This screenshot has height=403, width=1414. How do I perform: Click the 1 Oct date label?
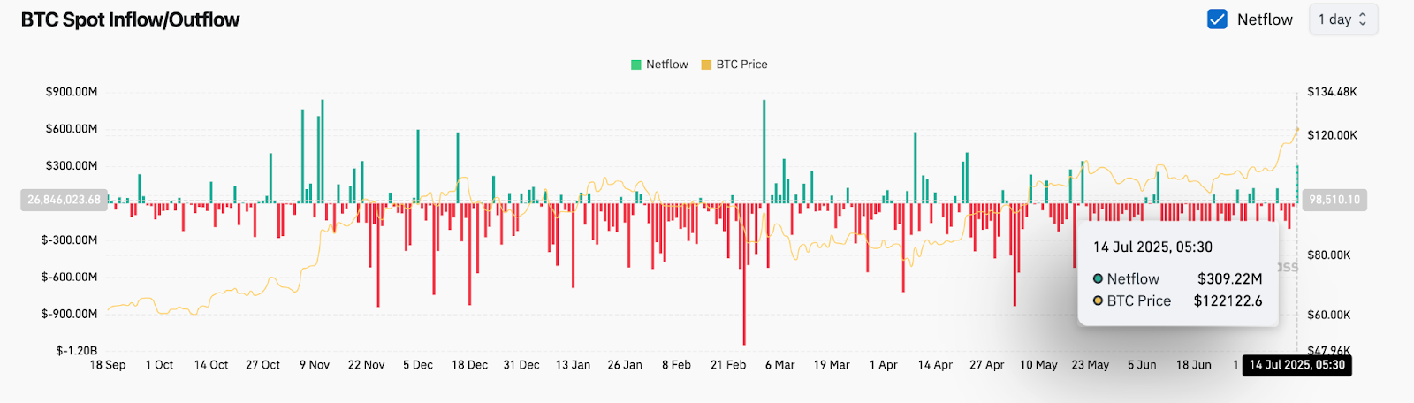(160, 365)
